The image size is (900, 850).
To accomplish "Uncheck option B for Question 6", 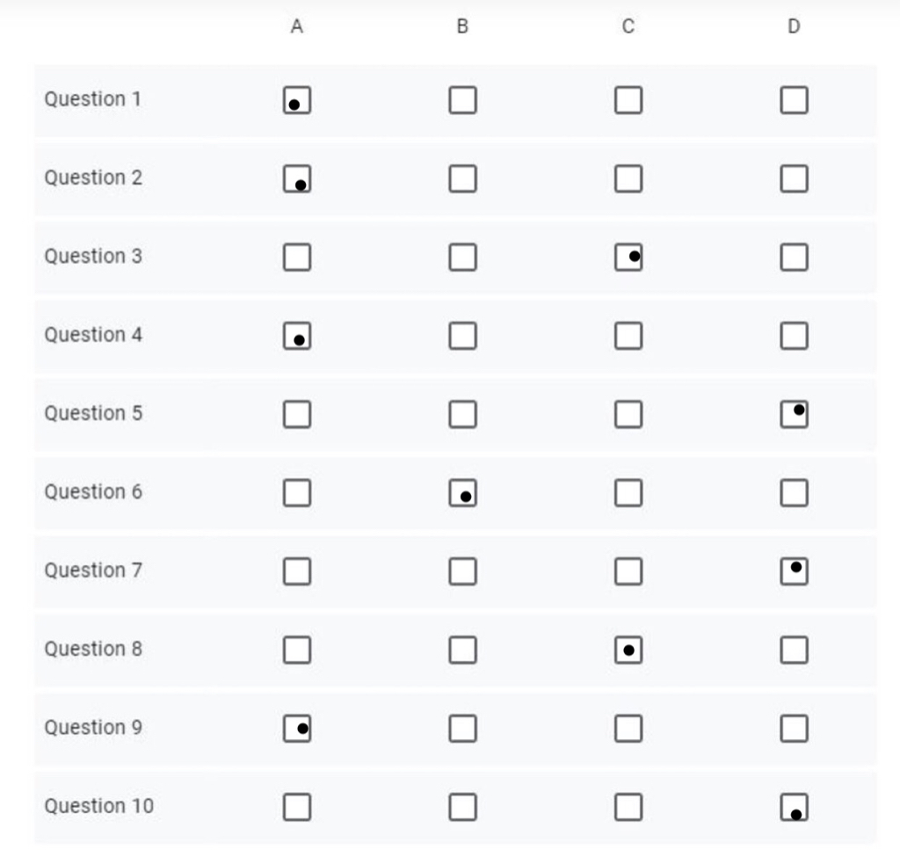I will pyautogui.click(x=462, y=493).
